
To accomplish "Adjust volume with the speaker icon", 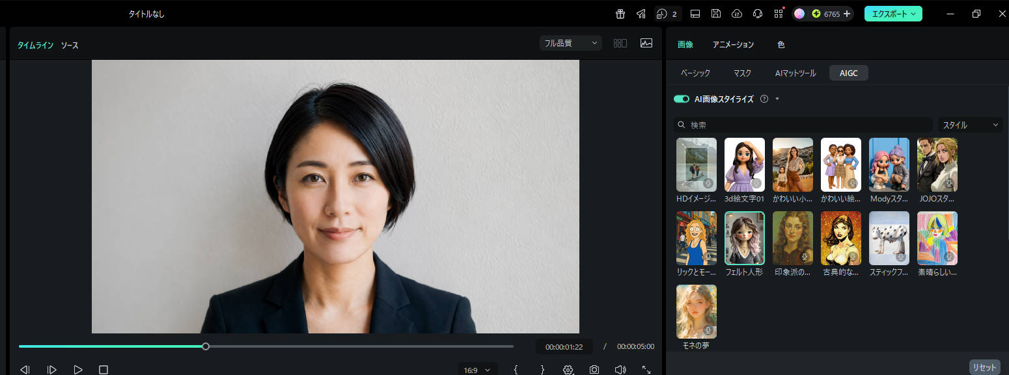I will point(620,370).
